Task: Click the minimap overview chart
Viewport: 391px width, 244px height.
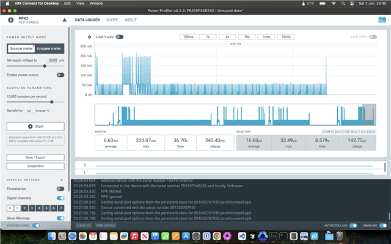Action: tap(235, 115)
